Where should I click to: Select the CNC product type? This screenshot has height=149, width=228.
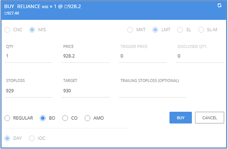[8, 30]
